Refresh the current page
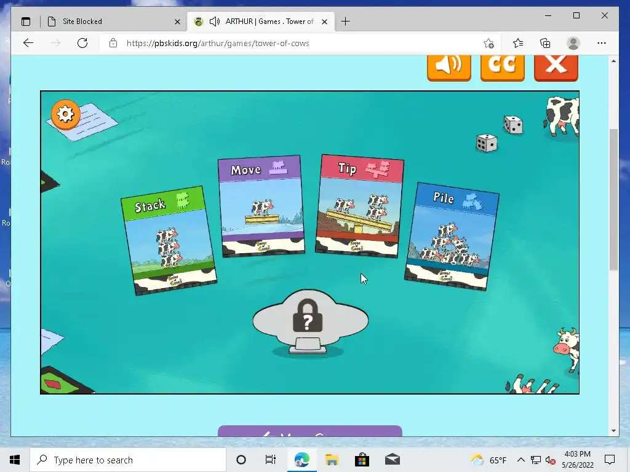The width and height of the screenshot is (630, 472). click(x=82, y=43)
